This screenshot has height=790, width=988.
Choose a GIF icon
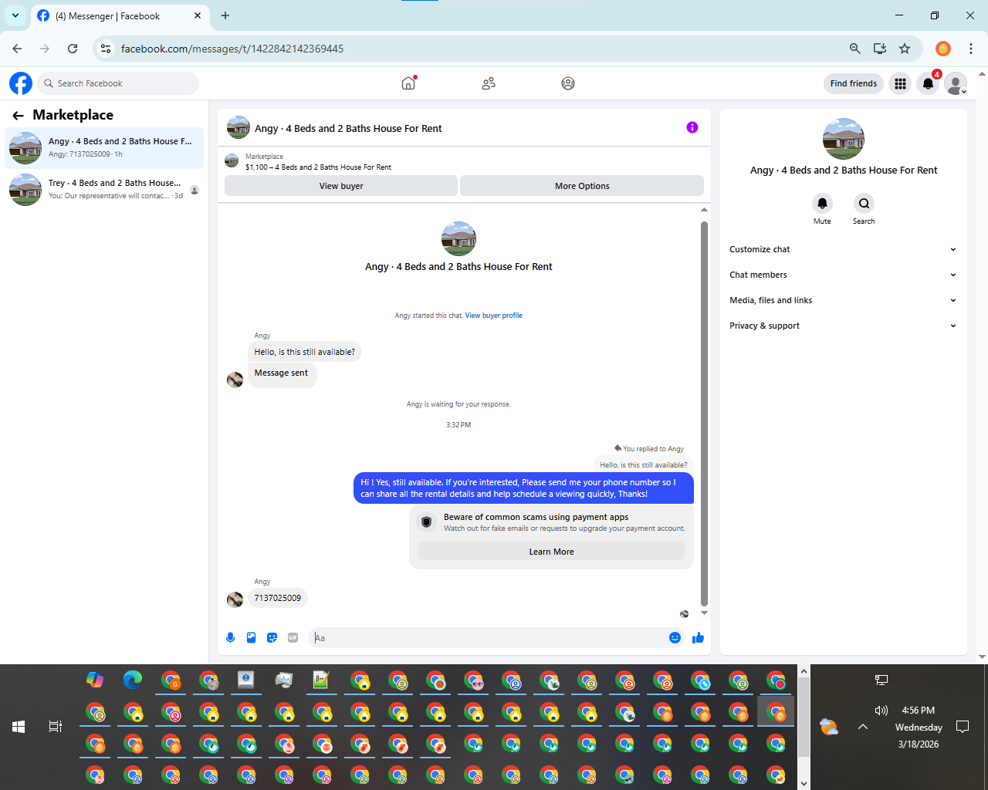tap(293, 637)
